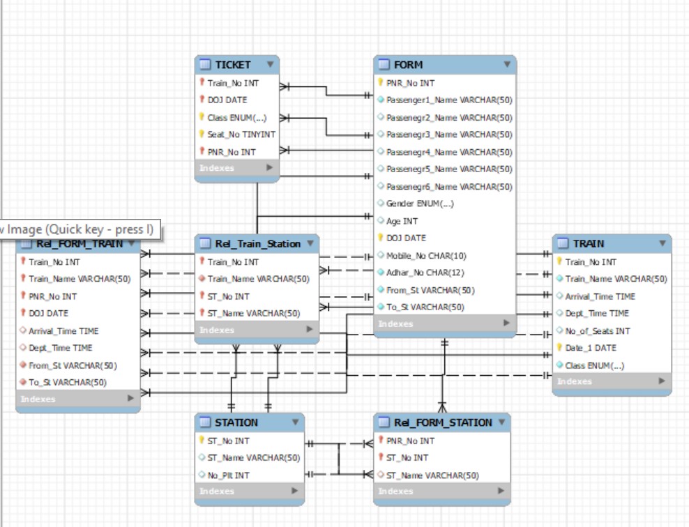The image size is (689, 527).
Task: Click the diamond icon beside Mobile_No CHAR(10)
Action: pos(381,255)
